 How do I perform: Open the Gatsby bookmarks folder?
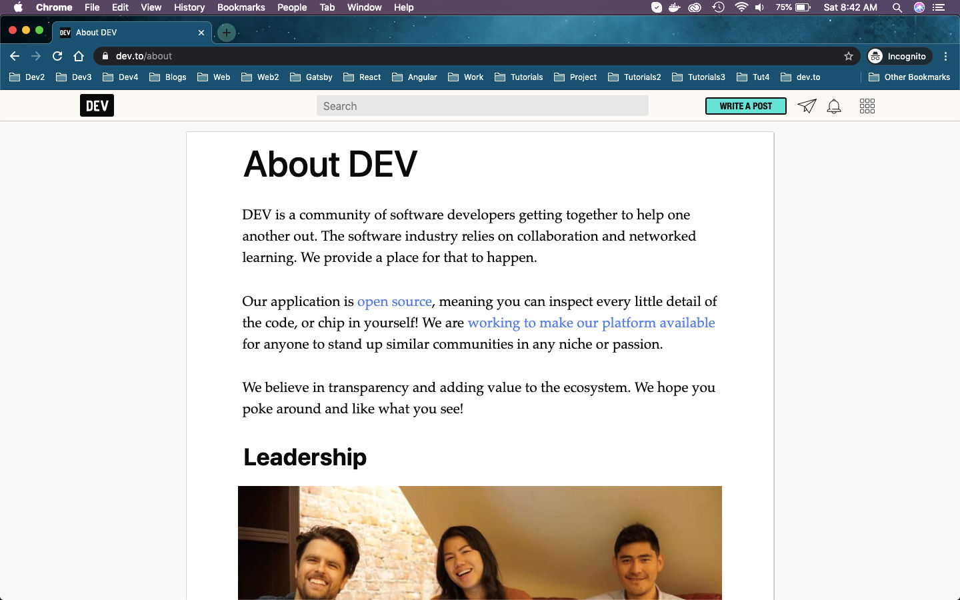pos(311,77)
